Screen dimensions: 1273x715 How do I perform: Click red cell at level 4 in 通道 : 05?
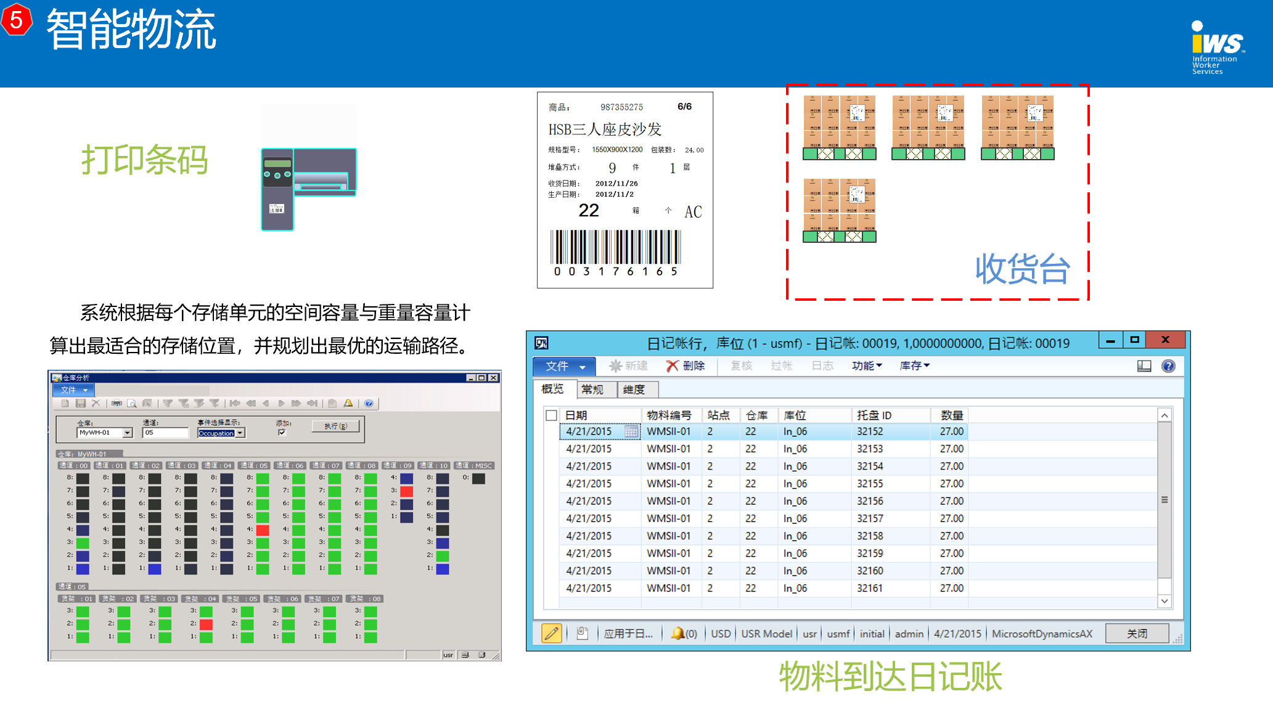click(x=263, y=530)
